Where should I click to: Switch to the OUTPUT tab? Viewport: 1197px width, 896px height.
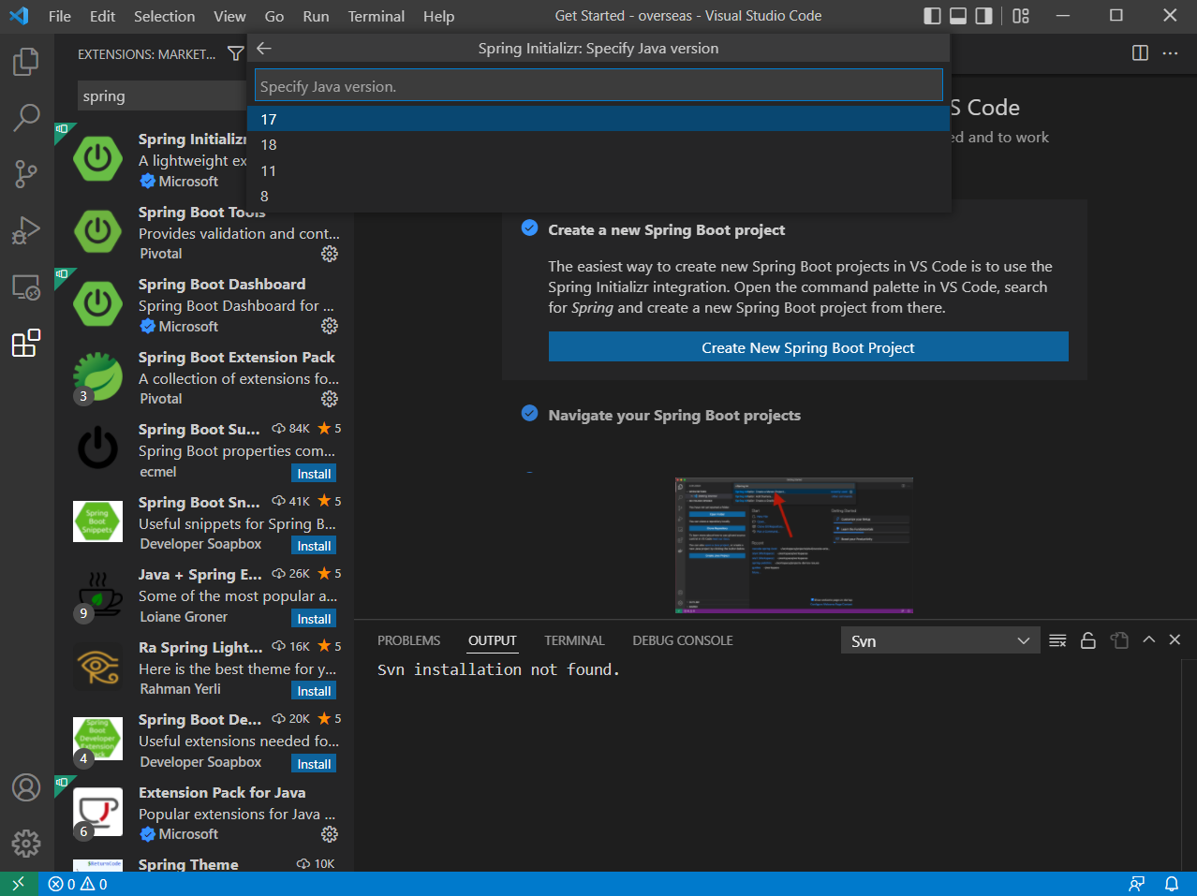(493, 640)
